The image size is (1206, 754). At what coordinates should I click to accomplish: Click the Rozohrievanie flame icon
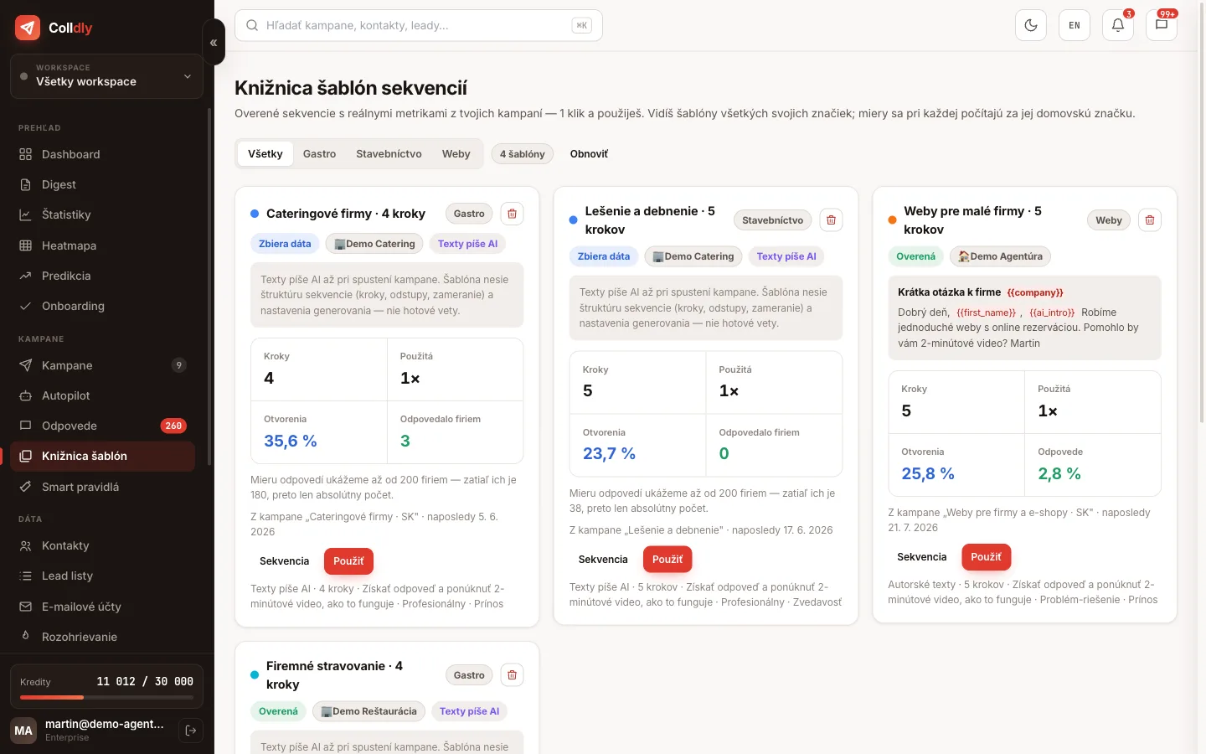25,637
